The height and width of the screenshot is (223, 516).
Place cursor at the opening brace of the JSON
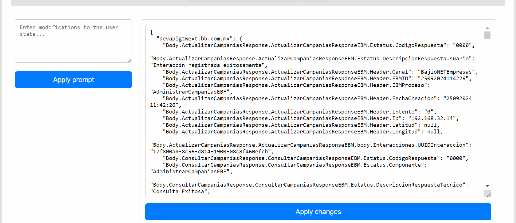(152, 32)
